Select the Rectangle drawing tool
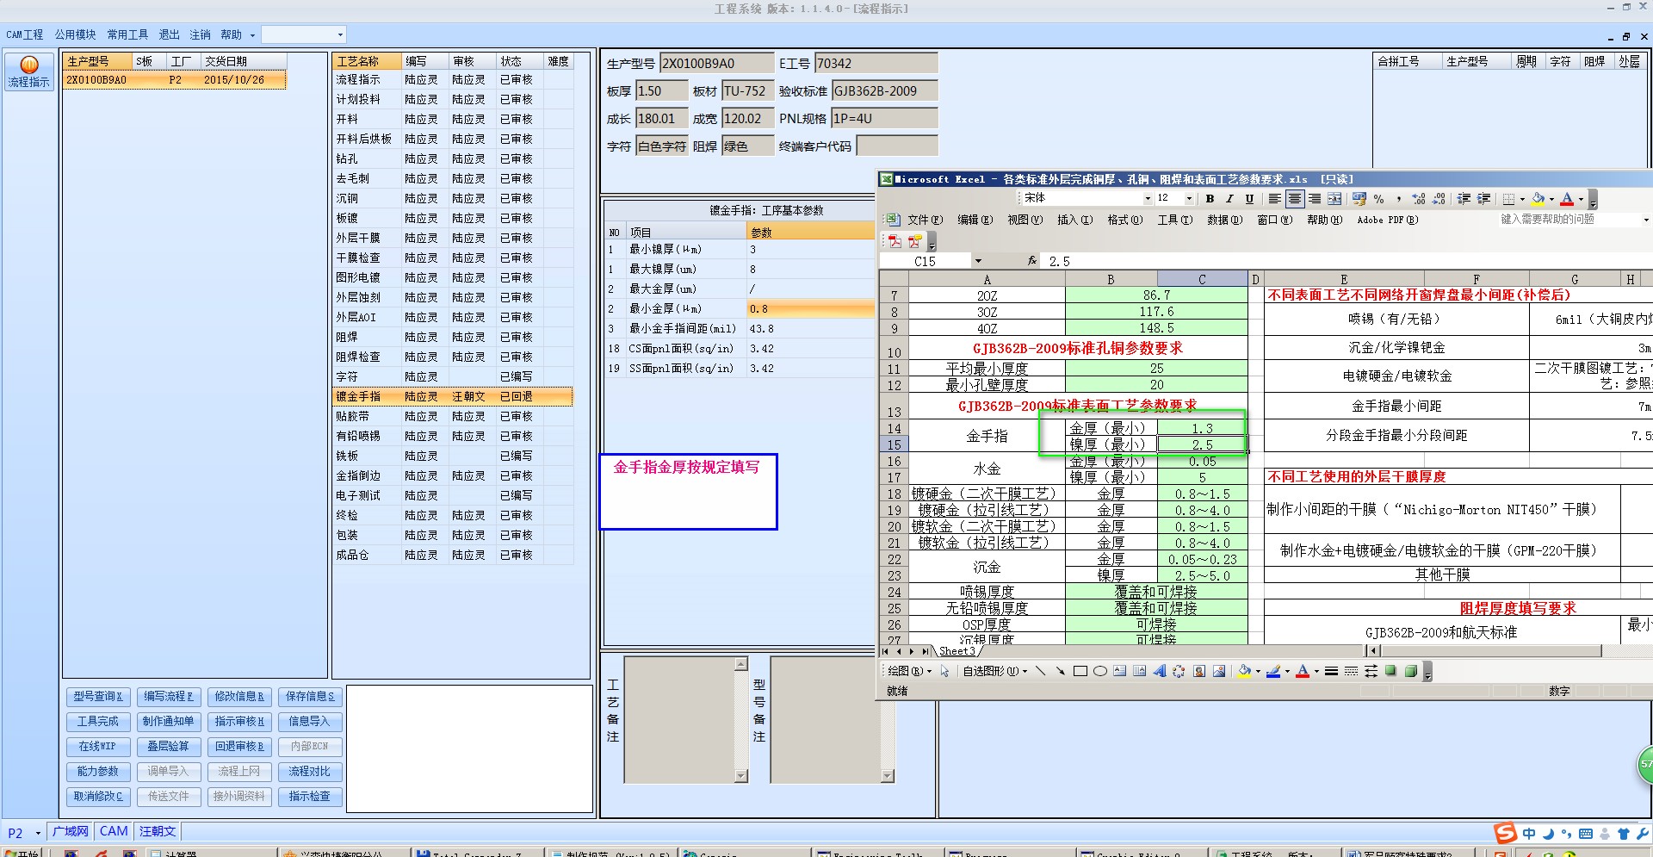Viewport: 1653px width, 857px height. click(1080, 672)
